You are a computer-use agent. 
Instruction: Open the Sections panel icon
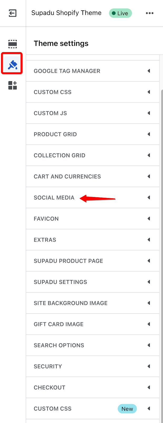point(12,44)
